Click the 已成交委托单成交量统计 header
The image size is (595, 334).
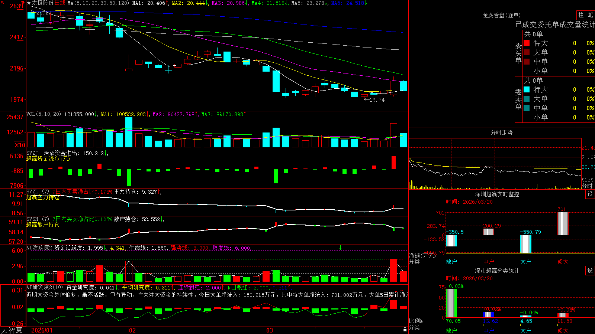click(x=555, y=24)
